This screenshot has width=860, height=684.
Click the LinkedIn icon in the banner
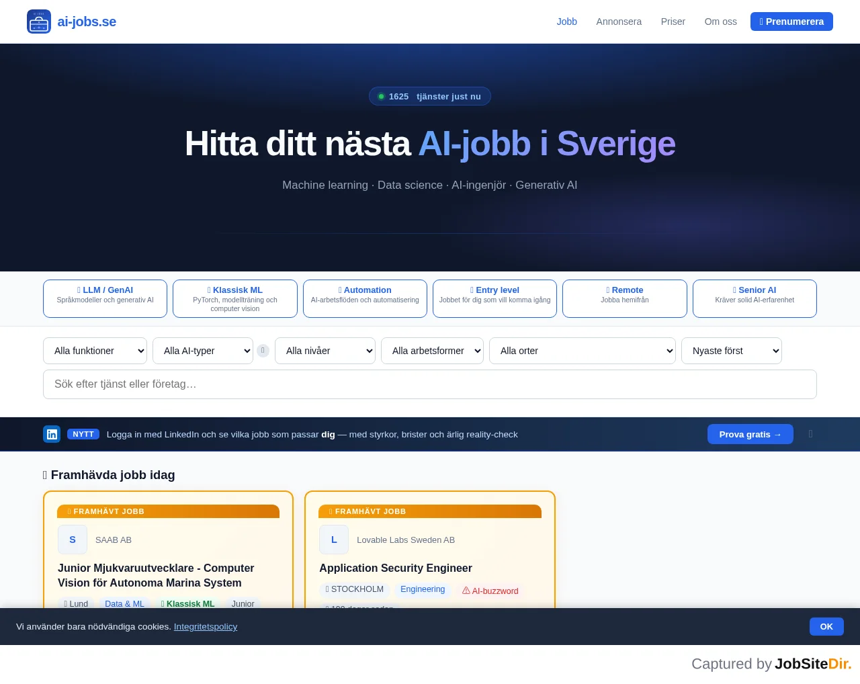pos(52,434)
